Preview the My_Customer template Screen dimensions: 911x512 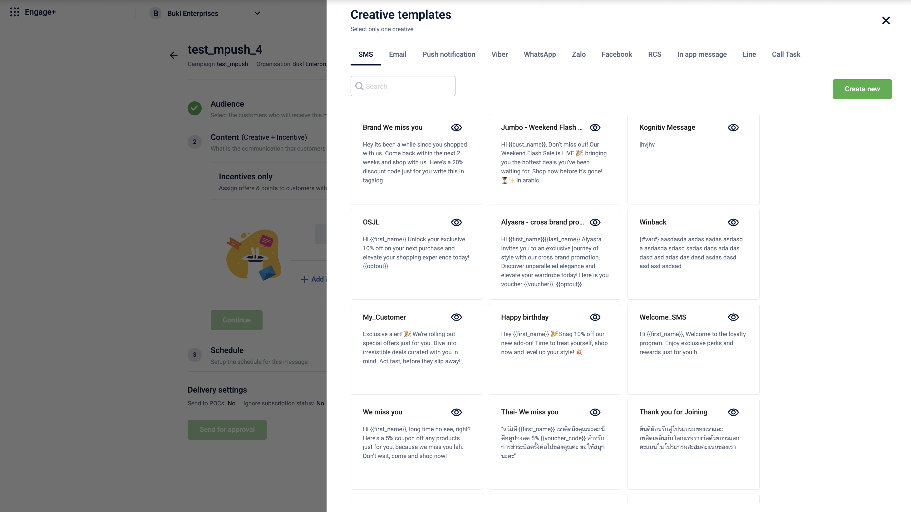point(456,317)
